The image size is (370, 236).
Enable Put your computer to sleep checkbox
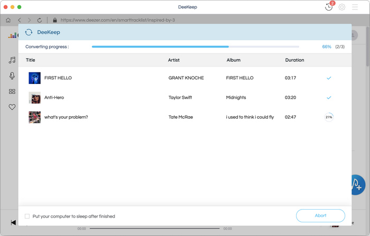[x=27, y=216]
